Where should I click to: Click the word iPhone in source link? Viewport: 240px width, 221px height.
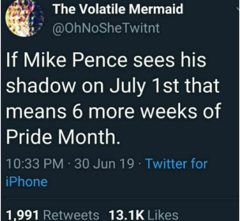coord(27,181)
